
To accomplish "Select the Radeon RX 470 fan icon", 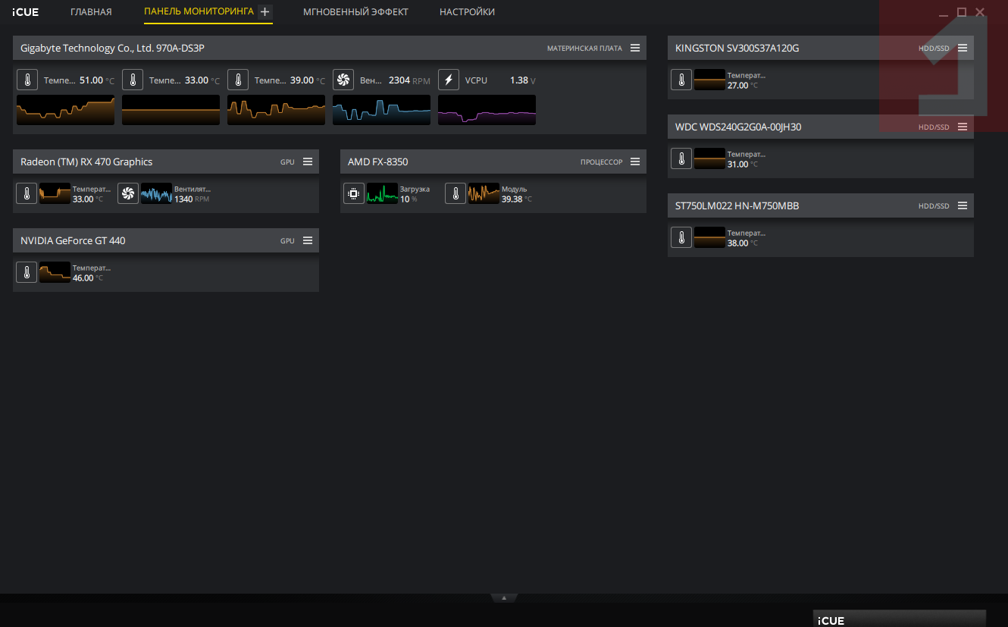I will tap(128, 193).
